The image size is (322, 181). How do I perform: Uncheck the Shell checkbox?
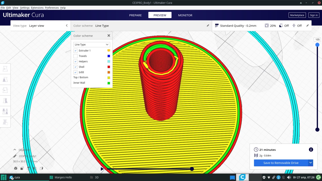pos(75,67)
